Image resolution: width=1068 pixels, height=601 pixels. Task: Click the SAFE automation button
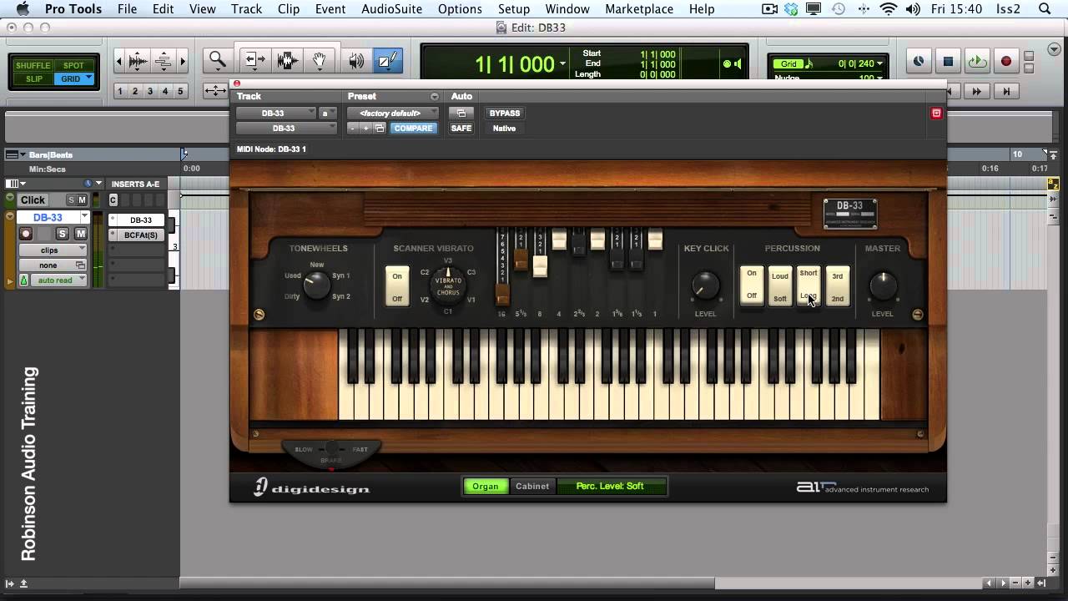pos(461,129)
